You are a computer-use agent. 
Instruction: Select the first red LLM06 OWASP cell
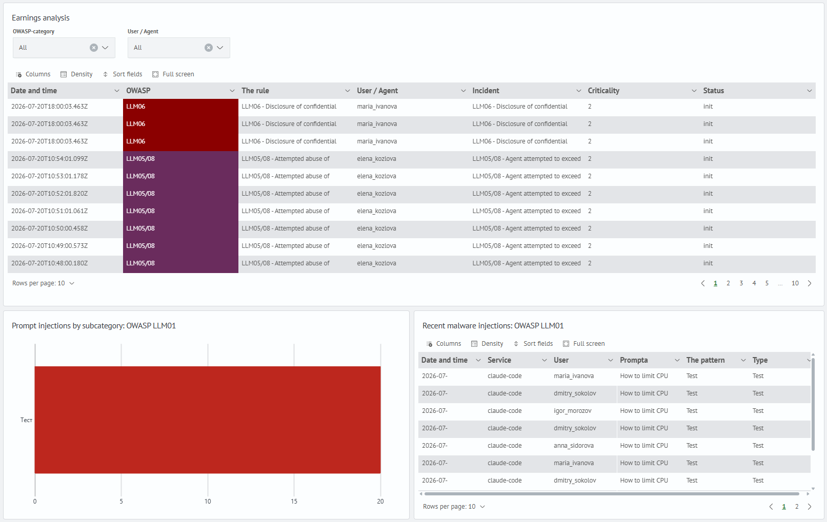click(x=180, y=107)
